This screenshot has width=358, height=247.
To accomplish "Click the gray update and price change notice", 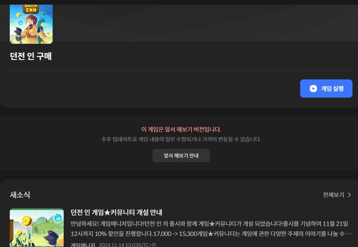I will 181,139.
